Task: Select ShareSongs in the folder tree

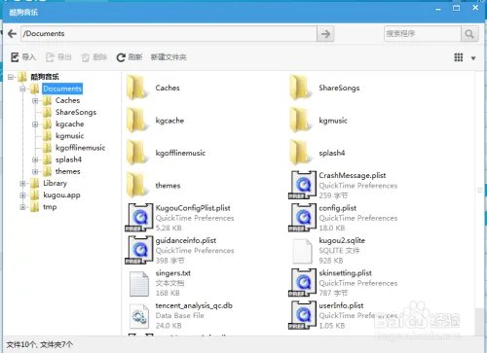Action: (x=76, y=112)
